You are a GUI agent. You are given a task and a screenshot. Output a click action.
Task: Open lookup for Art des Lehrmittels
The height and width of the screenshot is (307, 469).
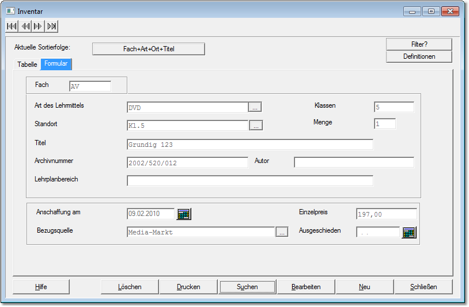255,107
